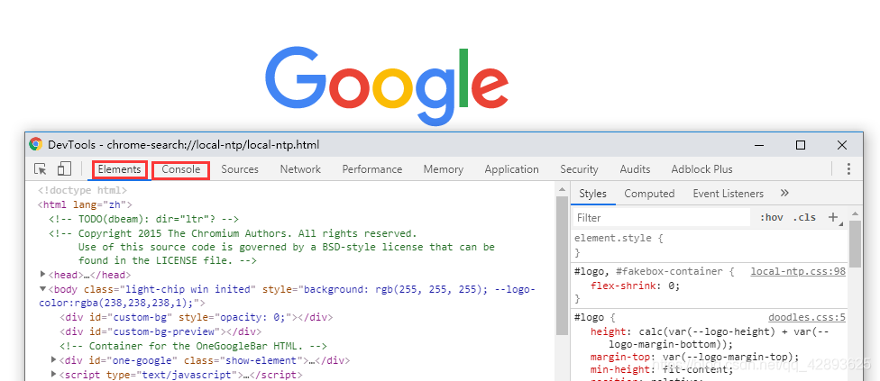
Task: Click the Chrome icon in DevTools title bar
Action: click(x=36, y=144)
